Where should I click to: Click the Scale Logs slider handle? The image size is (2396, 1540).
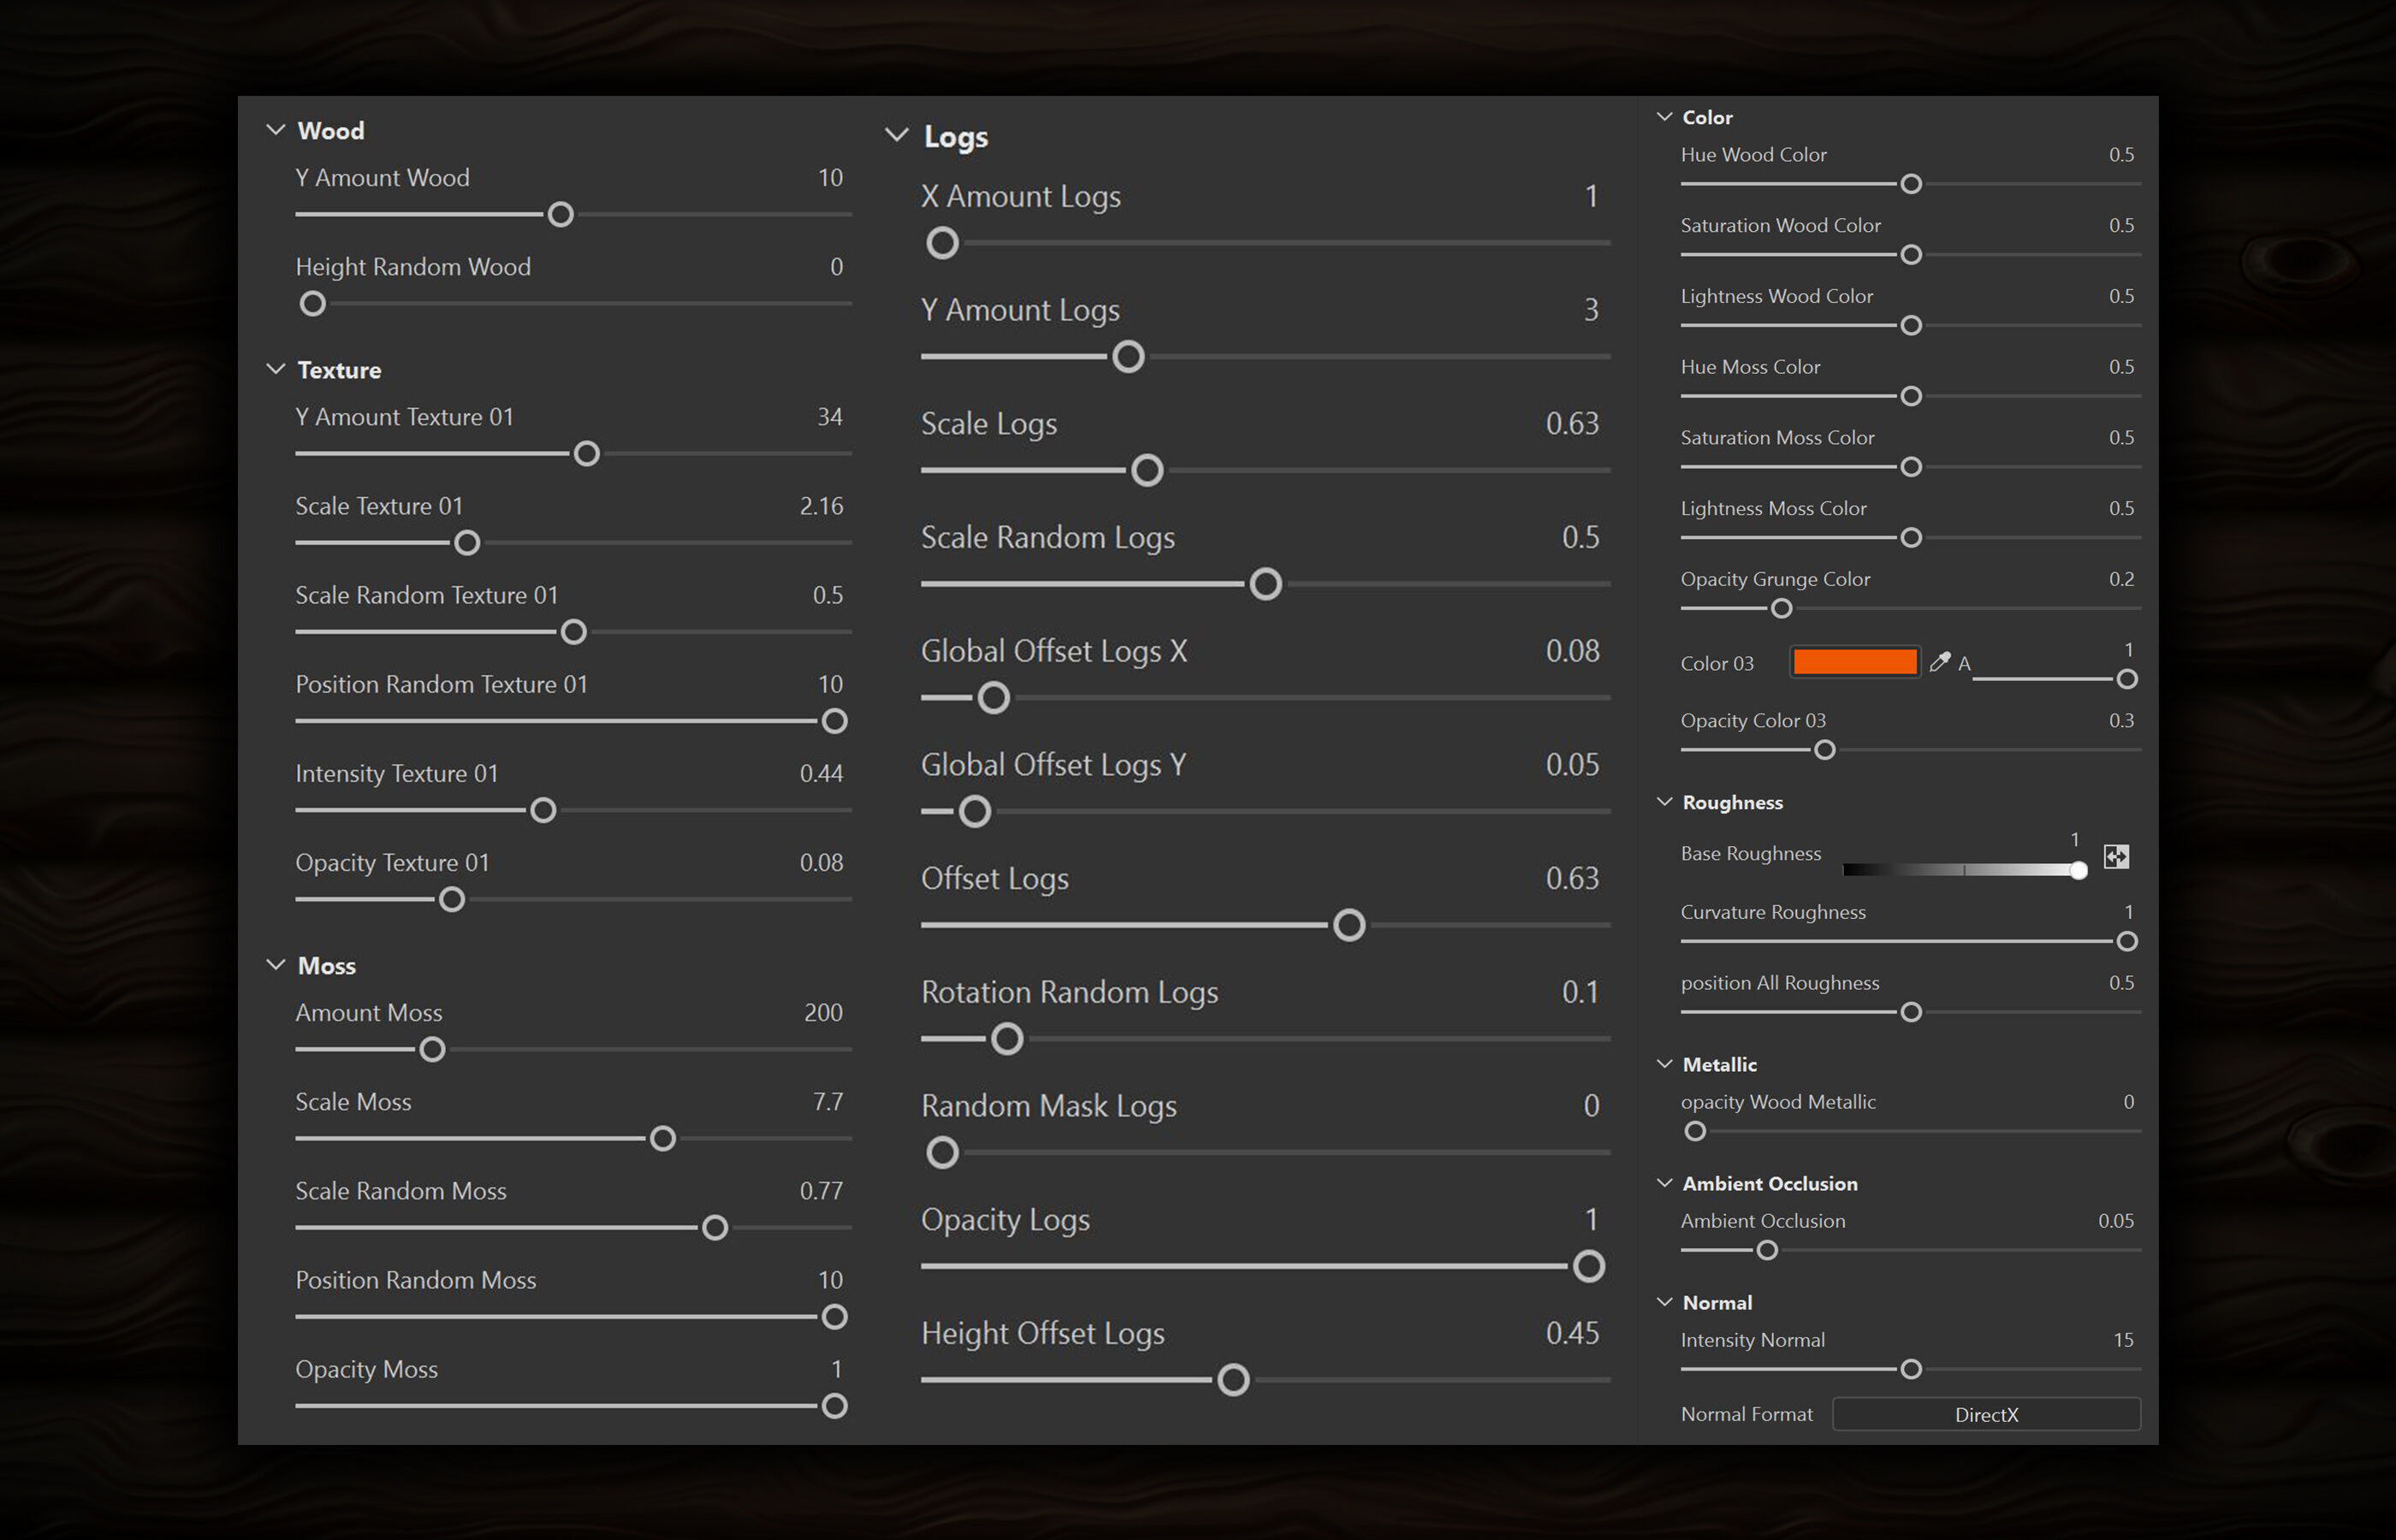[x=1147, y=470]
